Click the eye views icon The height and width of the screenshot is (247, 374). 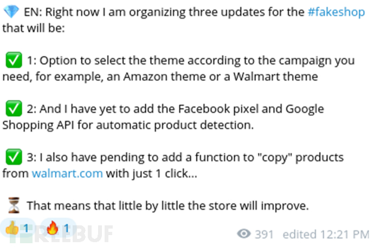pyautogui.click(x=244, y=234)
